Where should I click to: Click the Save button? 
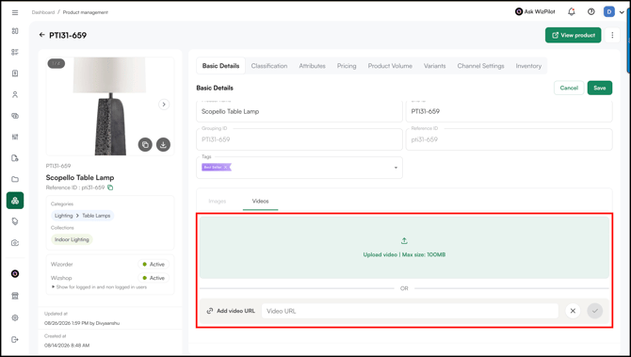pos(600,88)
